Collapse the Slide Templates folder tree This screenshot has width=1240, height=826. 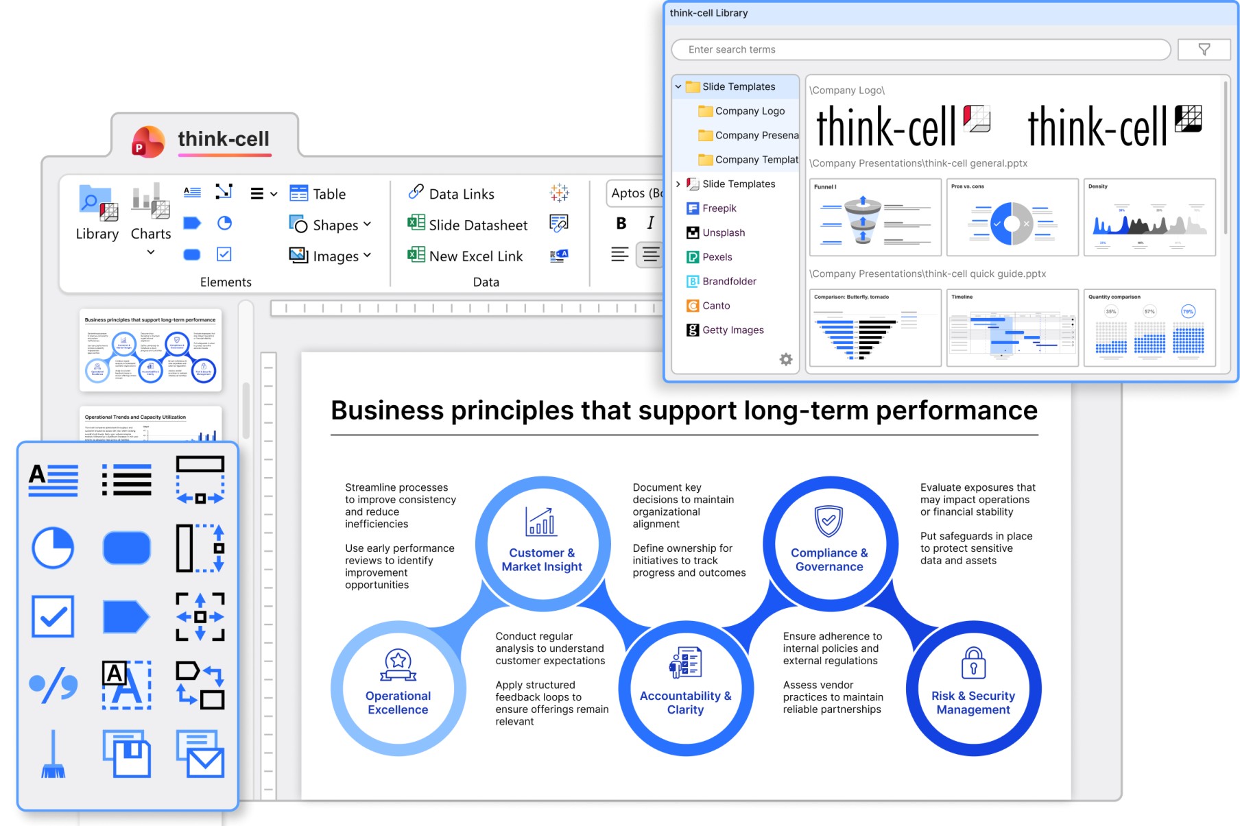coord(678,87)
